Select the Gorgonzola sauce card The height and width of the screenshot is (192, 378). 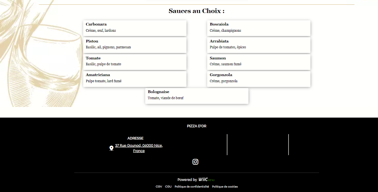tap(259, 79)
